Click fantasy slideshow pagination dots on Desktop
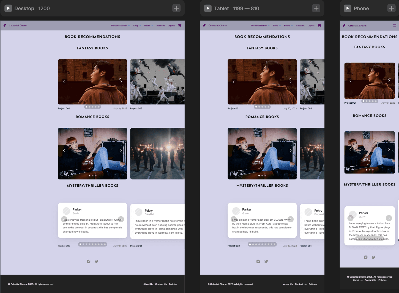This screenshot has height=293, width=399. 92,107
